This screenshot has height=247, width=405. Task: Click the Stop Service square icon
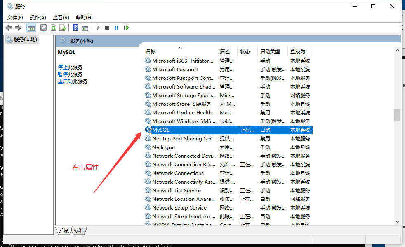coord(107,28)
